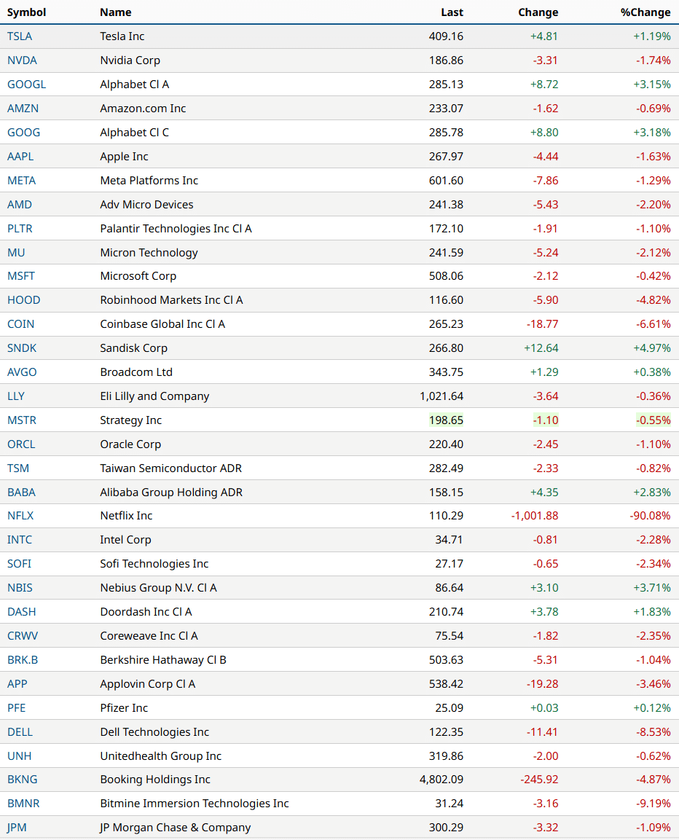
Task: Select the Netflix percent change -90.08%
Action: pos(650,516)
